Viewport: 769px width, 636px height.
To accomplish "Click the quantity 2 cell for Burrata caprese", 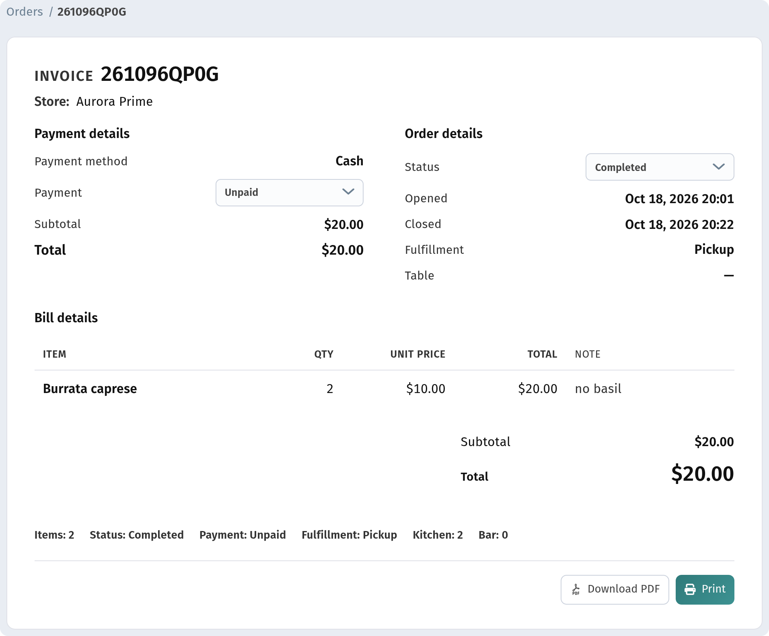I will click(330, 389).
